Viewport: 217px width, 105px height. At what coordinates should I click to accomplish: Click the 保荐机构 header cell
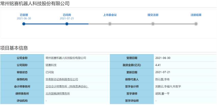coord(22,79)
